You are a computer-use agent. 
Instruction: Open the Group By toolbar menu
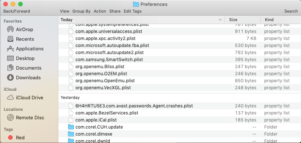click(81, 11)
